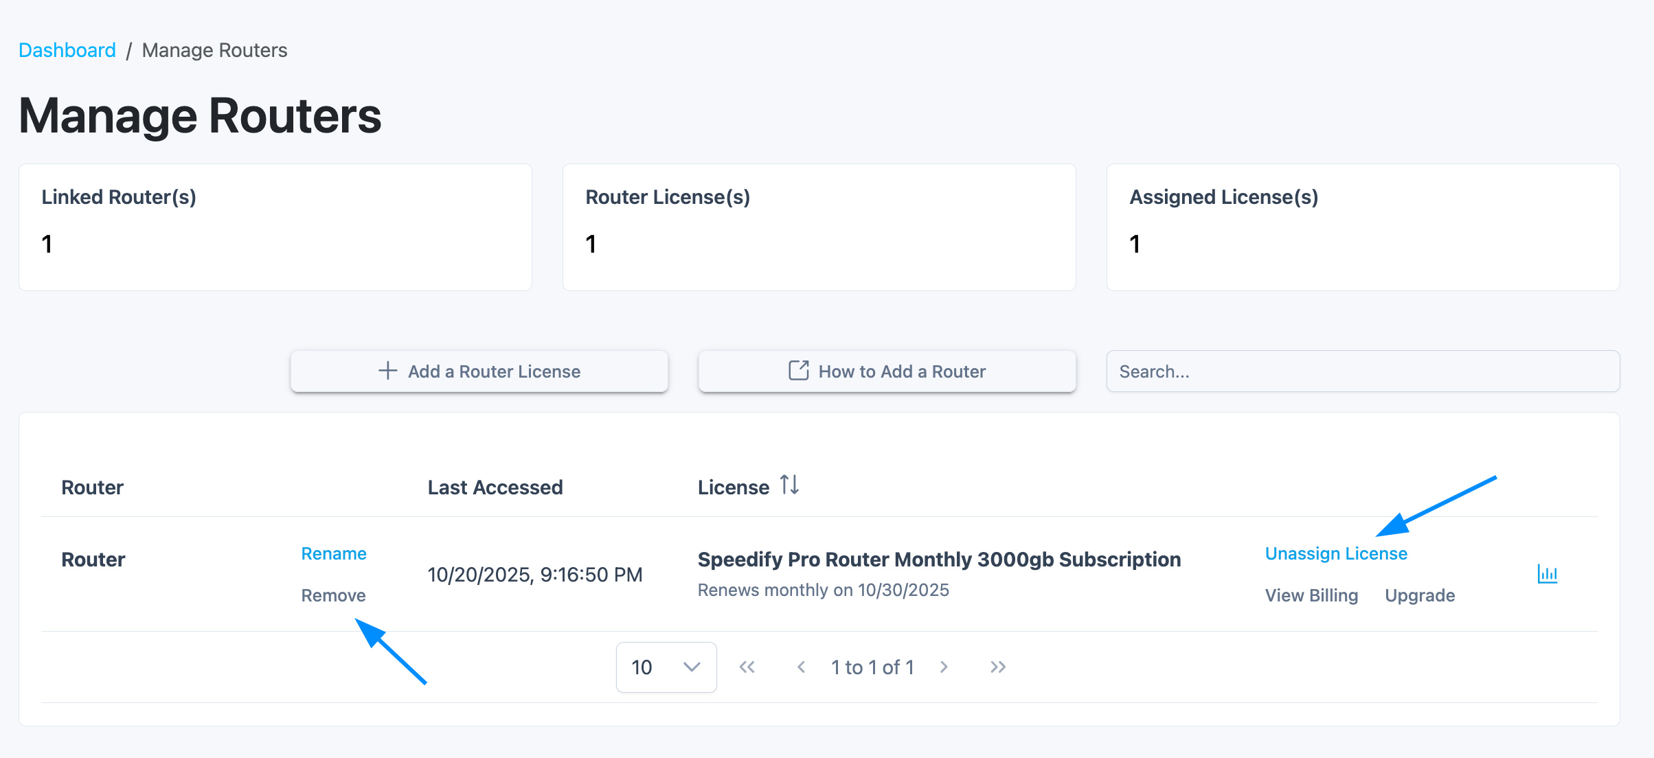
Task: Navigate to Dashboard breadcrumb link
Action: [67, 50]
